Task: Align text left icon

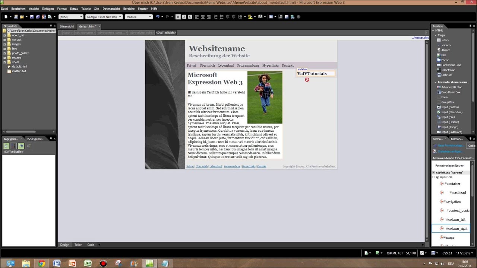Action: click(x=197, y=17)
